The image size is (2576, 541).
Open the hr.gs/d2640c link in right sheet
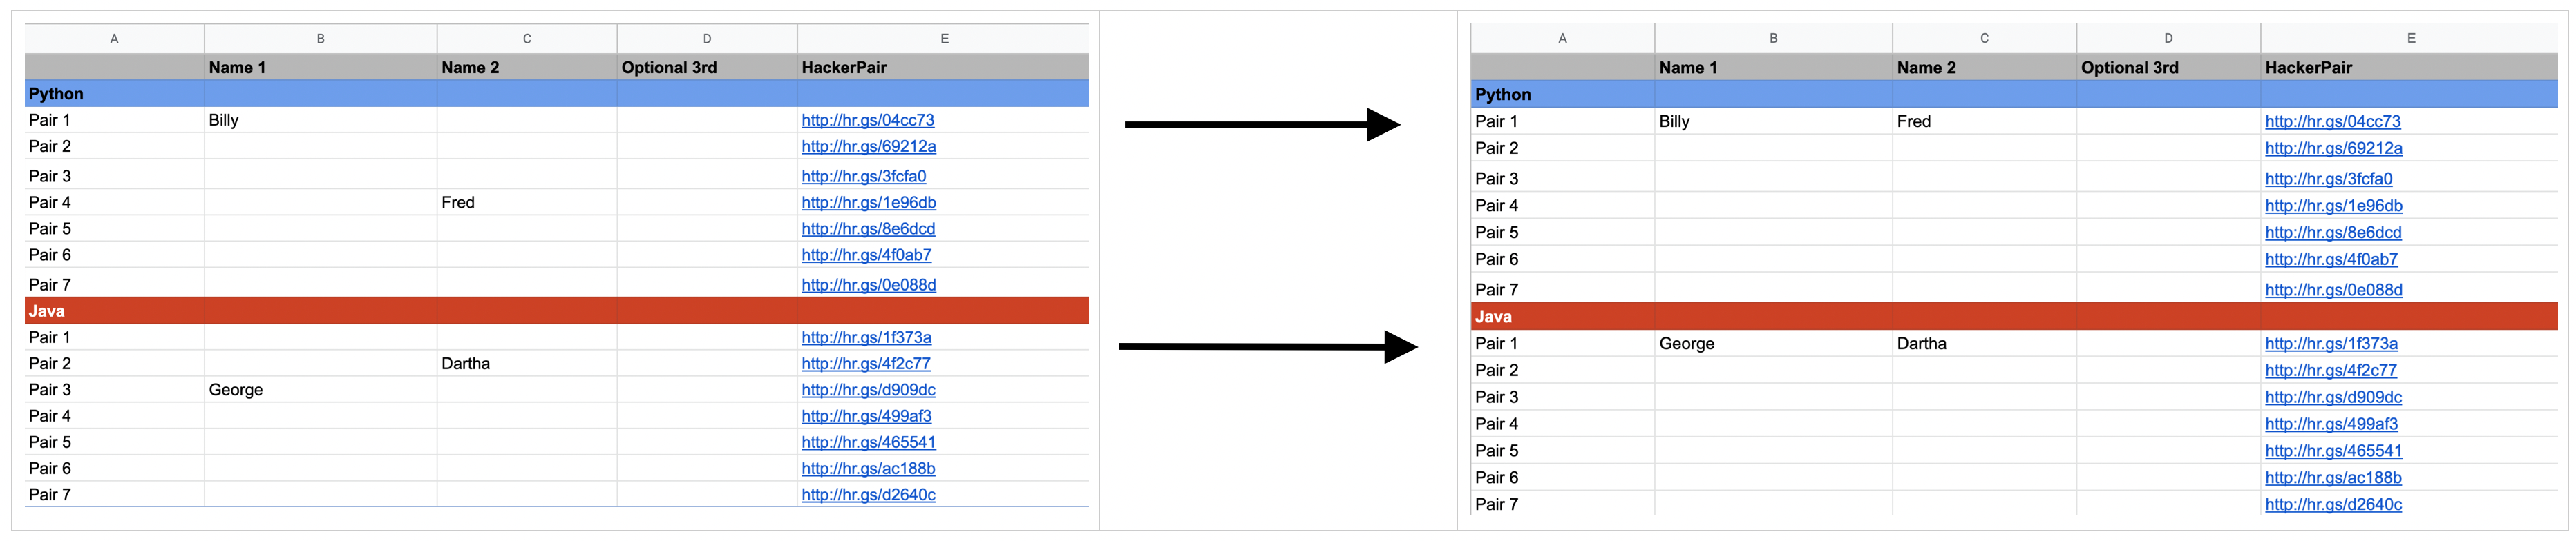click(x=2332, y=504)
